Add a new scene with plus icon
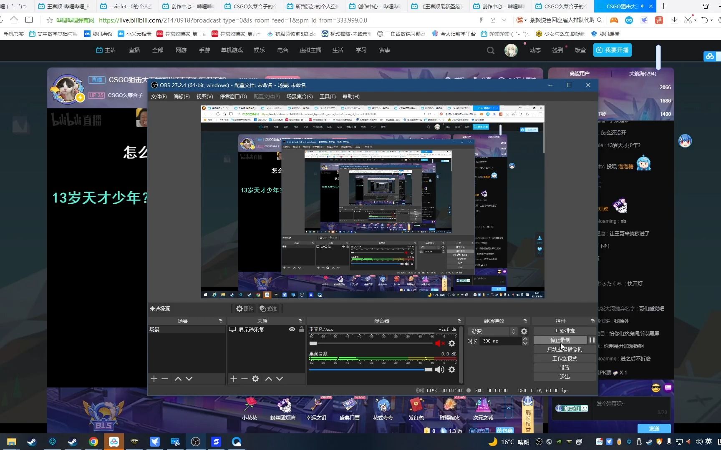Viewport: 721px width, 450px height. (154, 379)
